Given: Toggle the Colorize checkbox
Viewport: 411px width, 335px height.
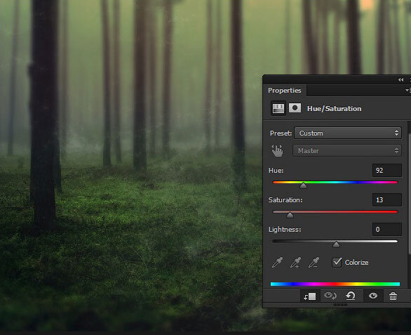Looking at the screenshot, I should tap(337, 262).
